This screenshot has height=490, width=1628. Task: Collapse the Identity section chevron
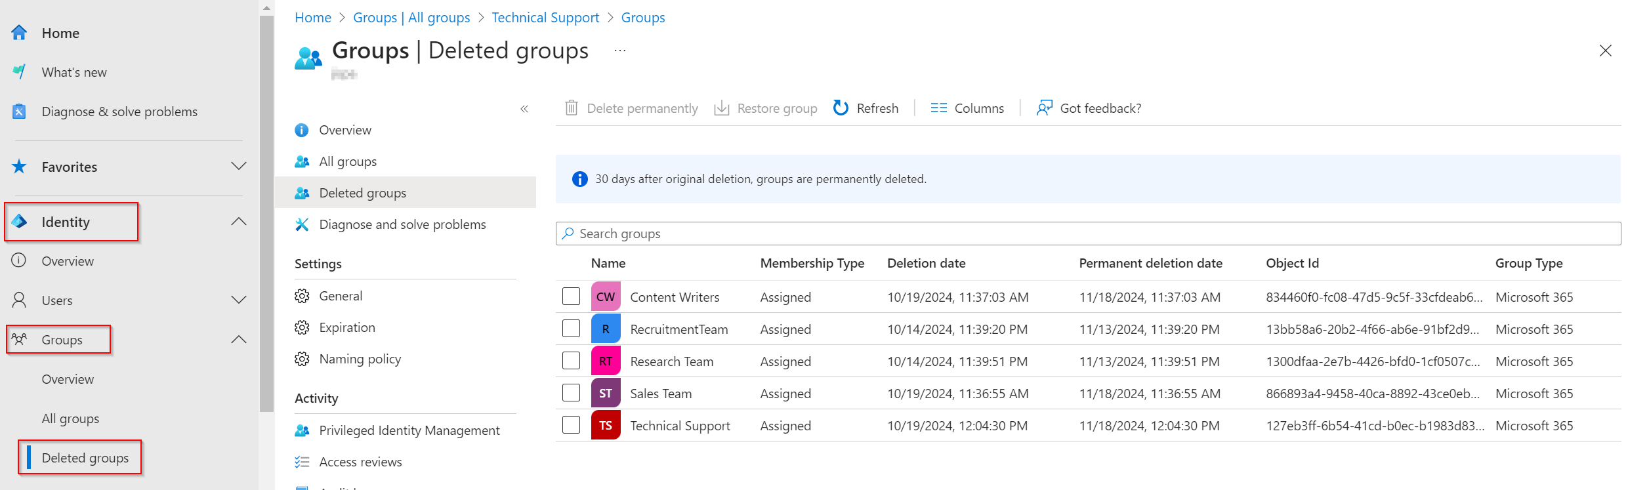[239, 222]
